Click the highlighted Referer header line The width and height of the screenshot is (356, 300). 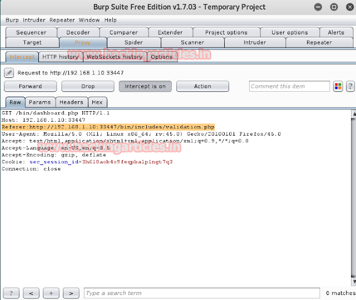point(108,127)
